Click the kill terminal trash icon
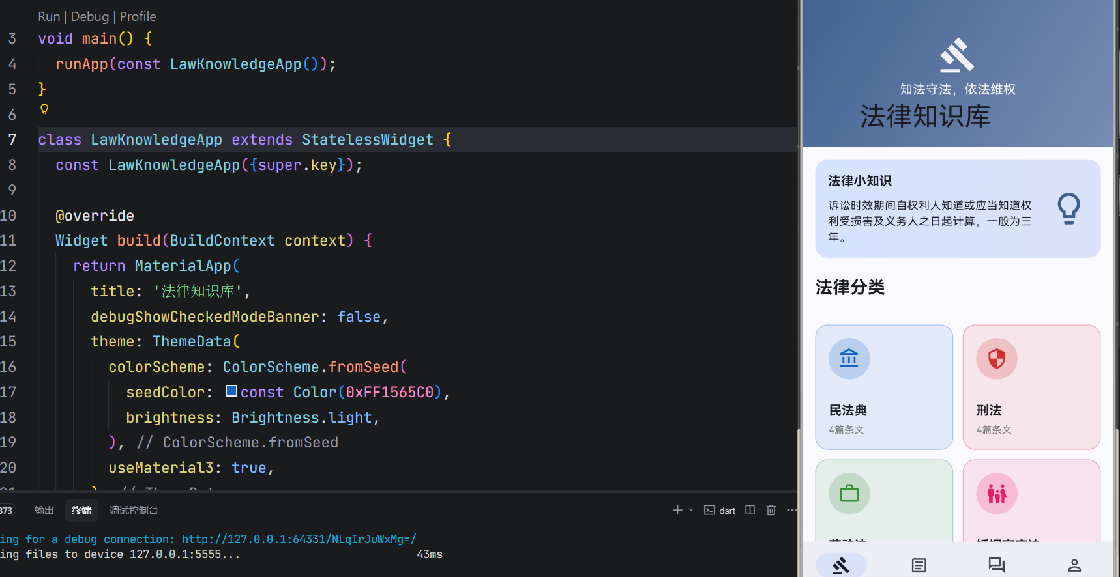Screen dimensions: 1120x577 771,510
